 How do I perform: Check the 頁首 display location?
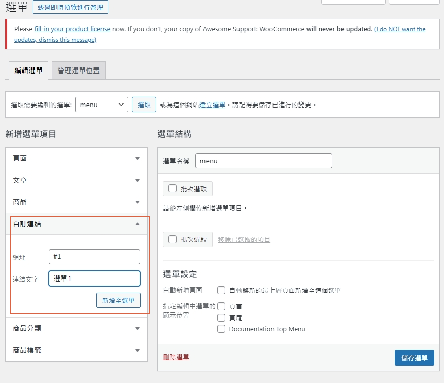tap(221, 306)
